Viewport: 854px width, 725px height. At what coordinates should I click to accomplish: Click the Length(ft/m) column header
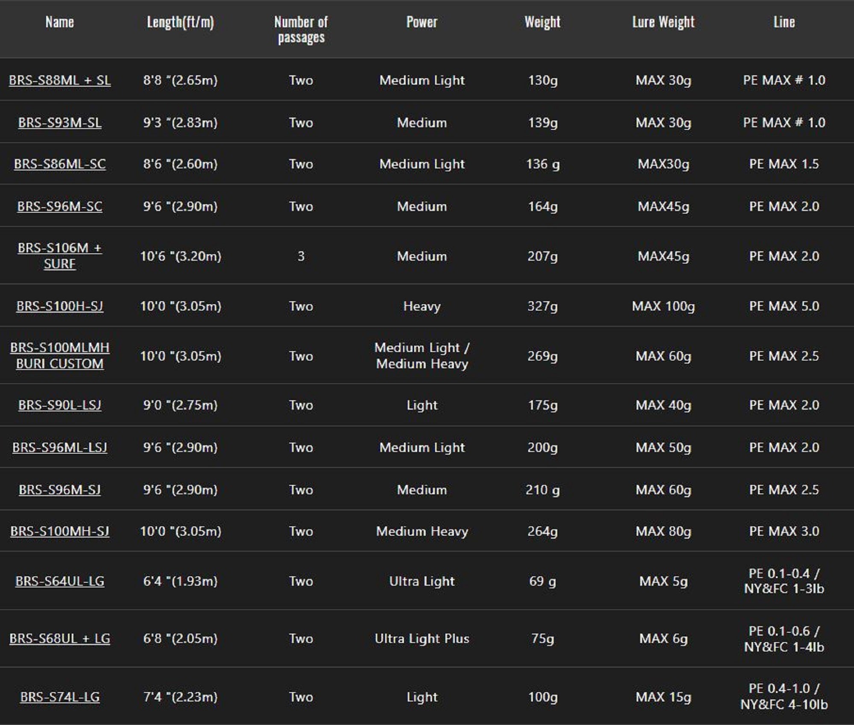(180, 22)
